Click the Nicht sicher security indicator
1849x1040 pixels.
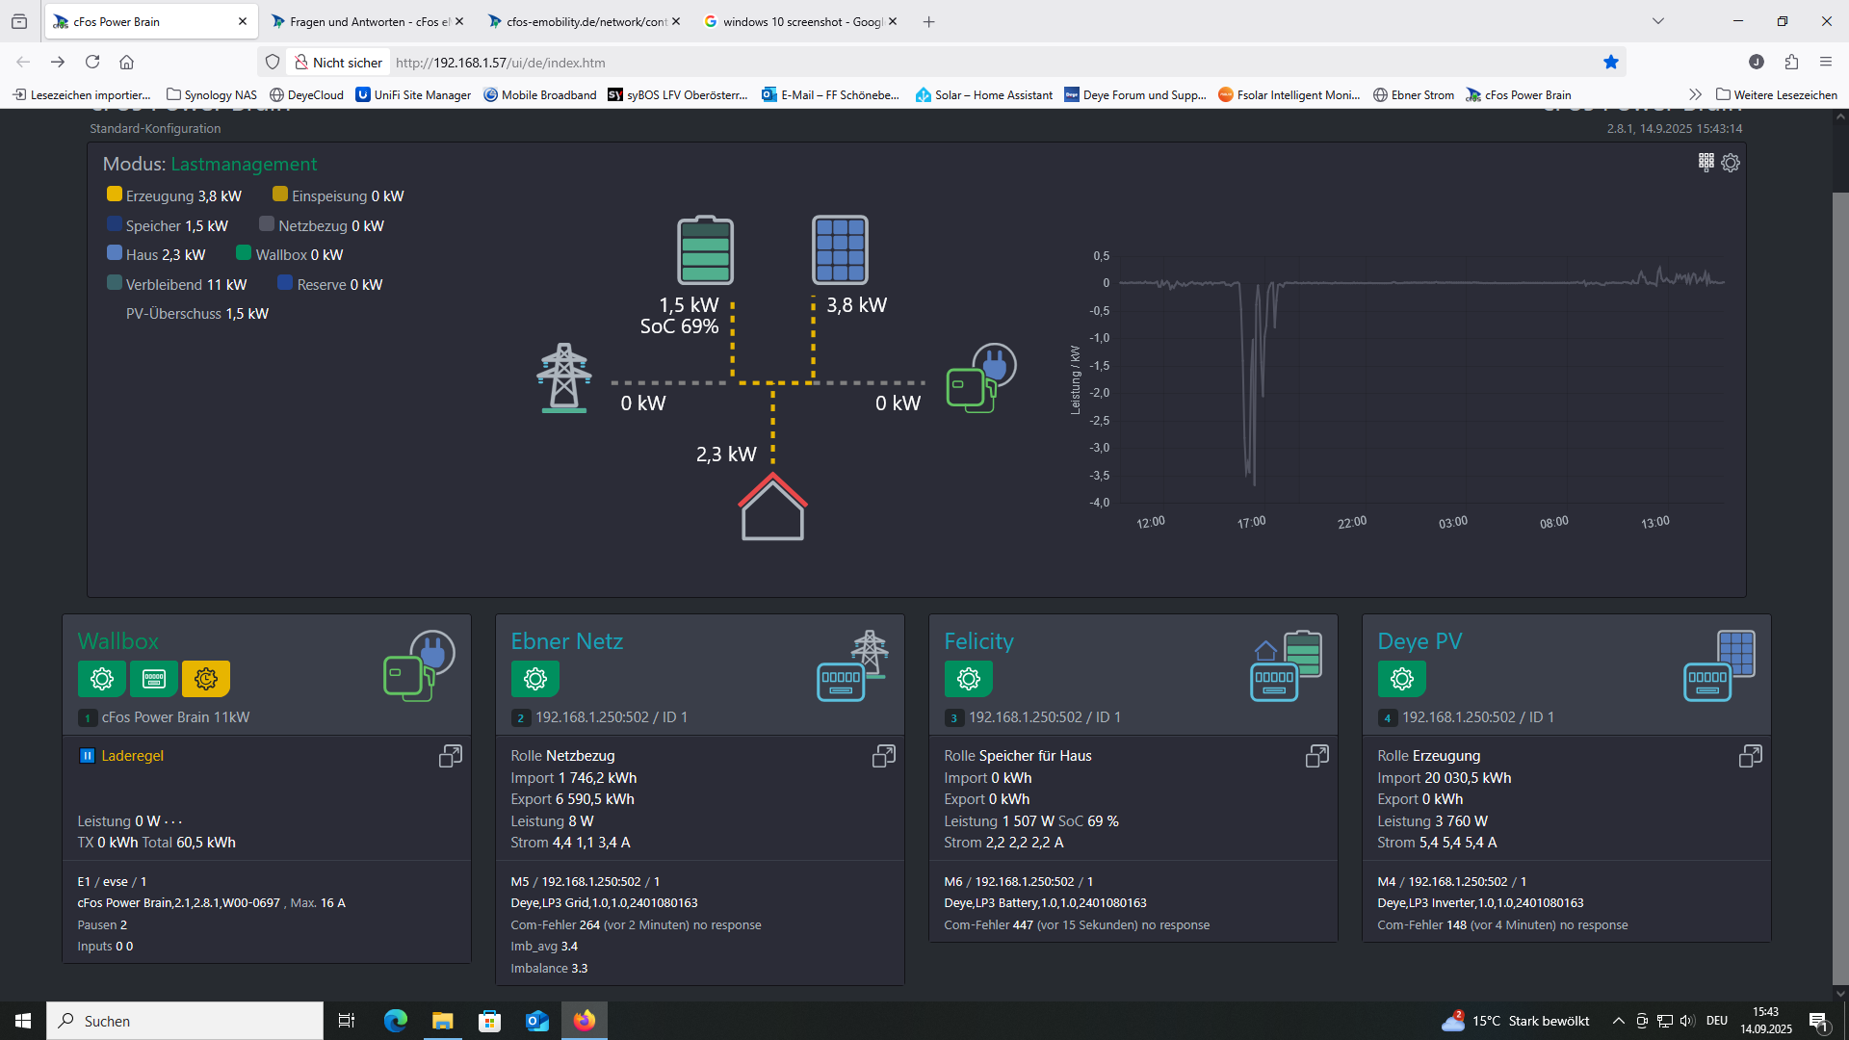click(338, 63)
